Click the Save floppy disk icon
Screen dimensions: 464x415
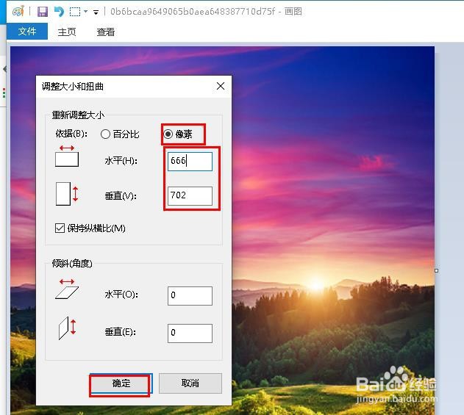(x=43, y=12)
